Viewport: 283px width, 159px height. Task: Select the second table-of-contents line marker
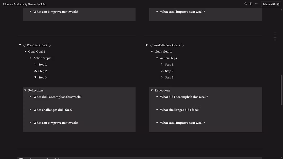275,35
